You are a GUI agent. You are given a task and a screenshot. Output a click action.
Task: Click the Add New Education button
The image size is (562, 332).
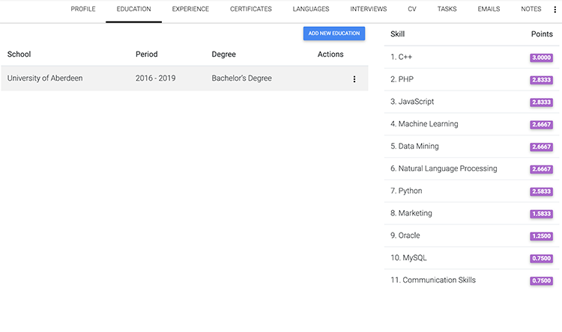click(x=334, y=34)
